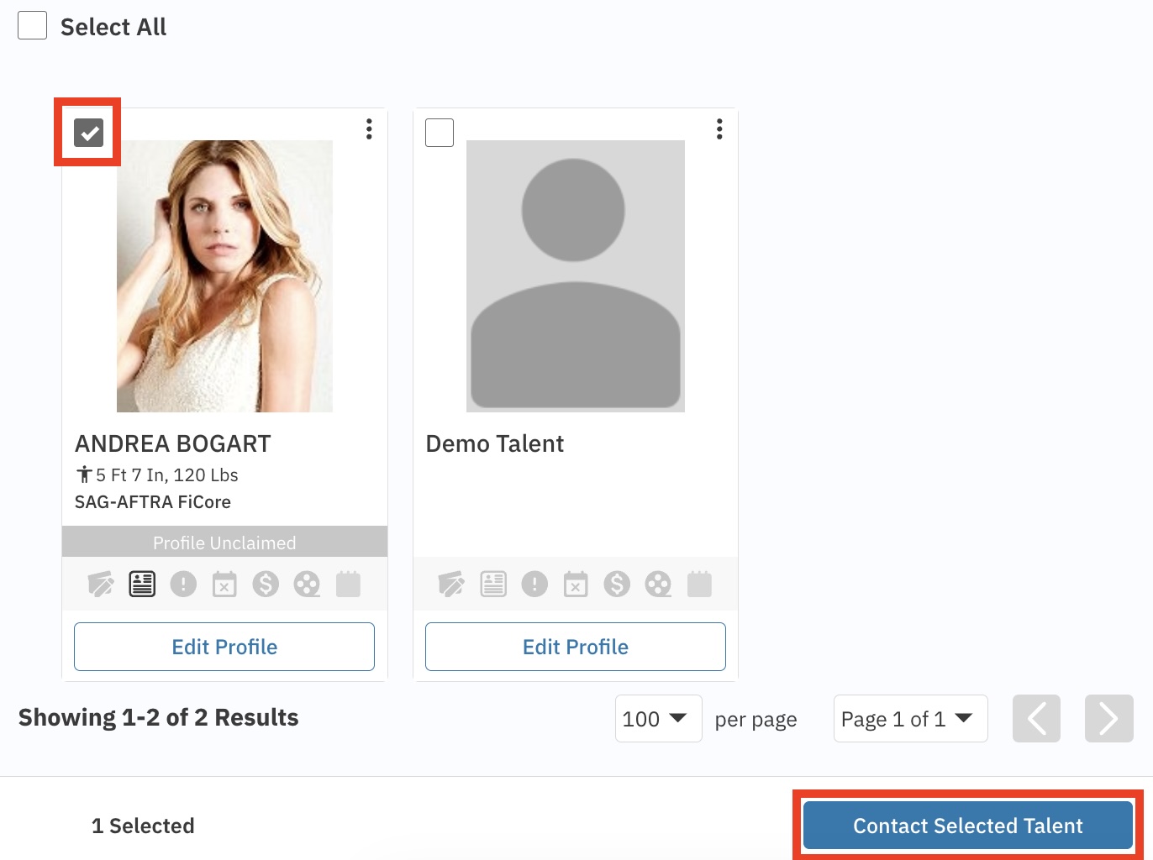This screenshot has height=860, width=1153.
Task: Click Demo Talent's film reel icon
Action: tap(658, 584)
